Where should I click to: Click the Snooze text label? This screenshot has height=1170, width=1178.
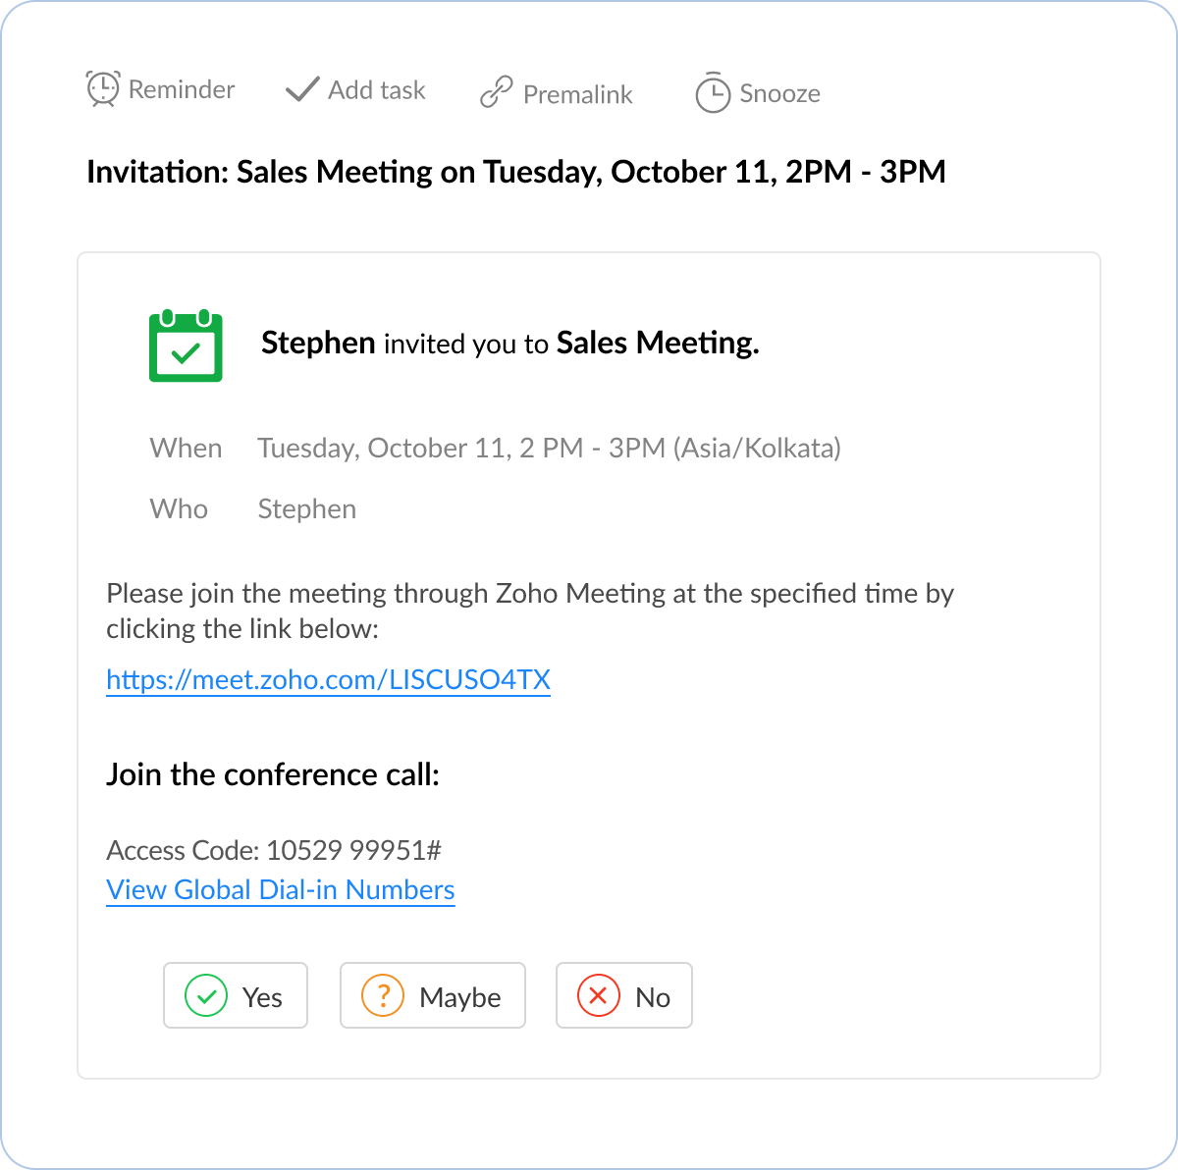779,93
